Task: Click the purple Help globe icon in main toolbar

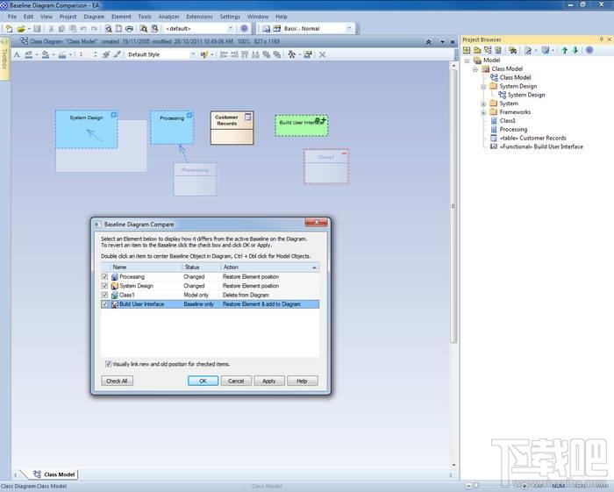Action: coord(244,28)
